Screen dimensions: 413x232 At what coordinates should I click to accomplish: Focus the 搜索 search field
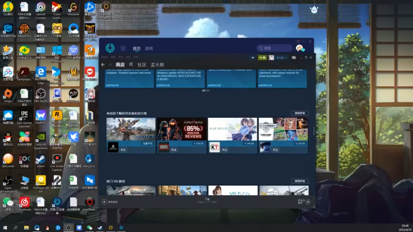pyautogui.click(x=275, y=48)
